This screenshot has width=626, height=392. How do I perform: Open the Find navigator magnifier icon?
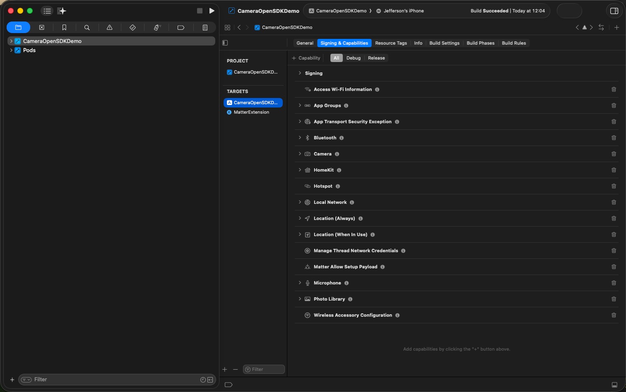click(x=87, y=28)
